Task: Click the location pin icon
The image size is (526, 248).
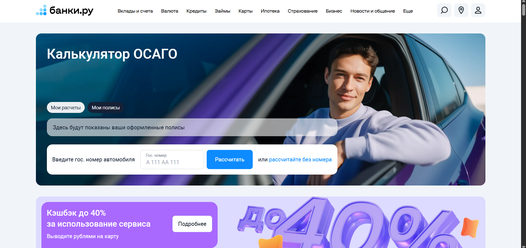Action: [x=461, y=10]
